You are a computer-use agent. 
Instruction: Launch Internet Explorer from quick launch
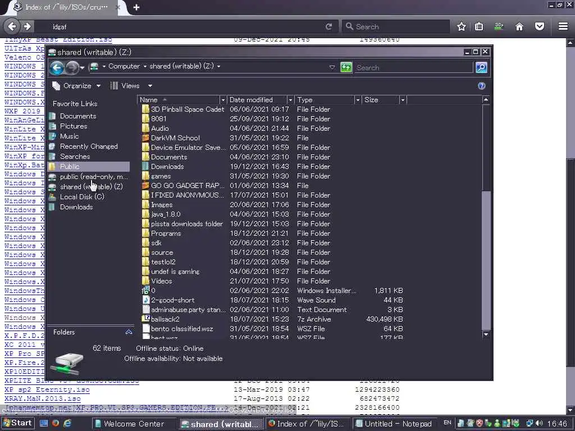point(67,423)
